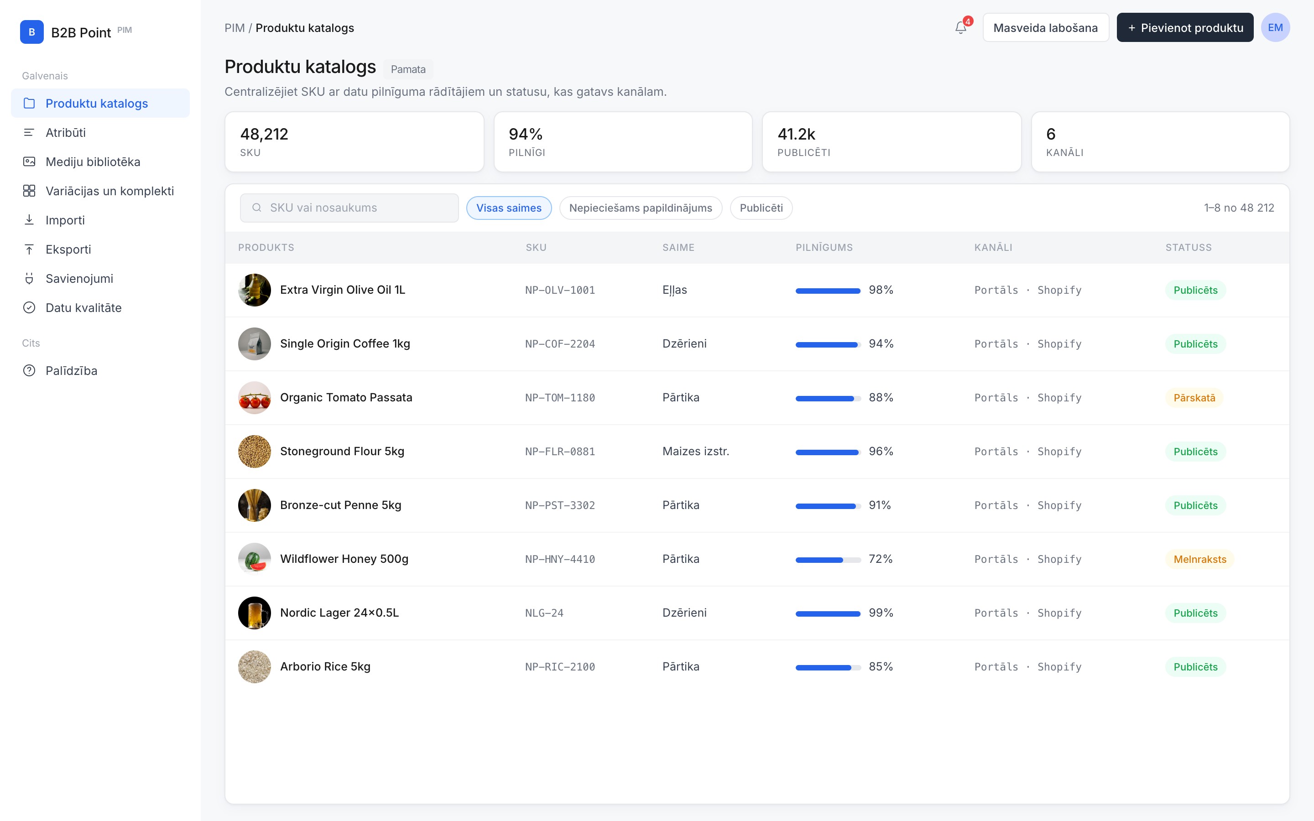1314x821 pixels.
Task: Filter by Nepieciešams papildinājums
Action: point(641,208)
